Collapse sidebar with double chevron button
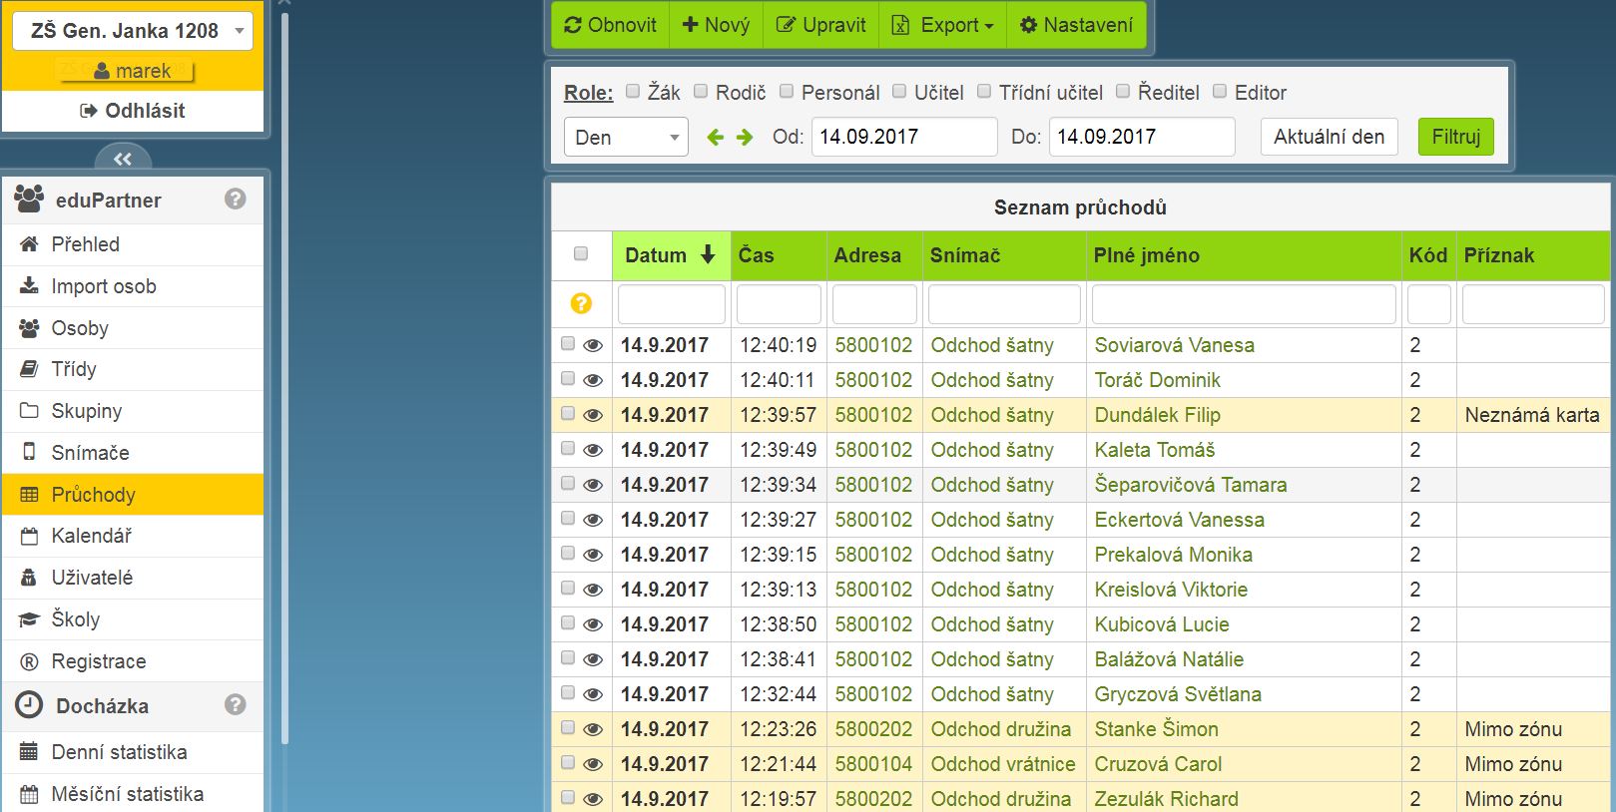 coord(123,159)
